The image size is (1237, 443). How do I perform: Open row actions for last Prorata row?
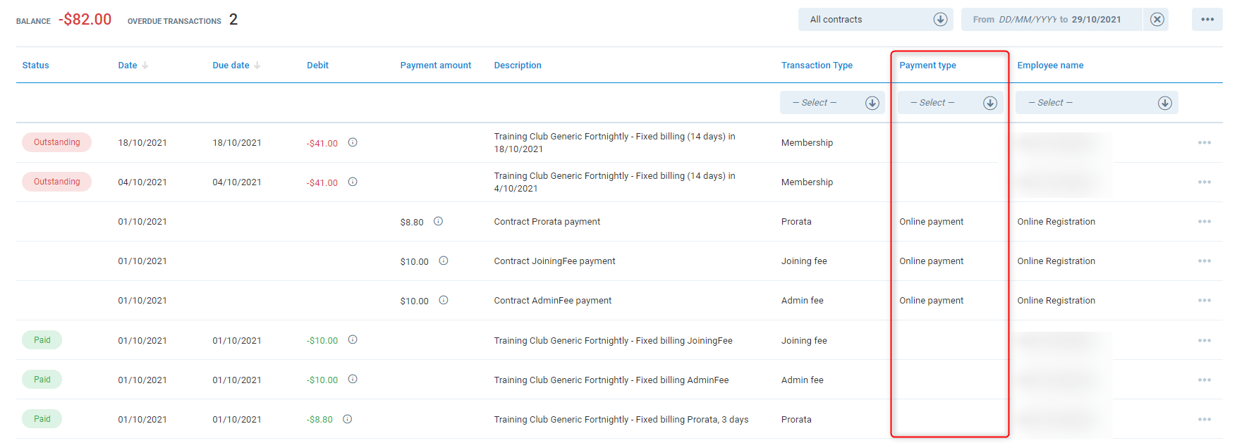tap(1204, 420)
